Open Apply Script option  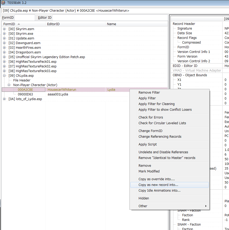(169, 144)
